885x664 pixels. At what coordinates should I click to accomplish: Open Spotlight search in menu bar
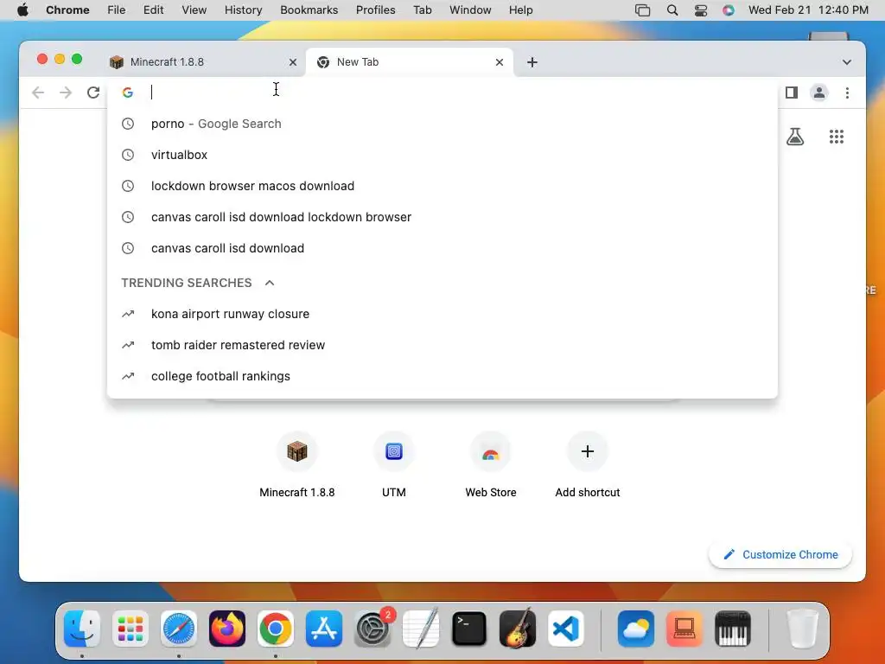pos(672,10)
